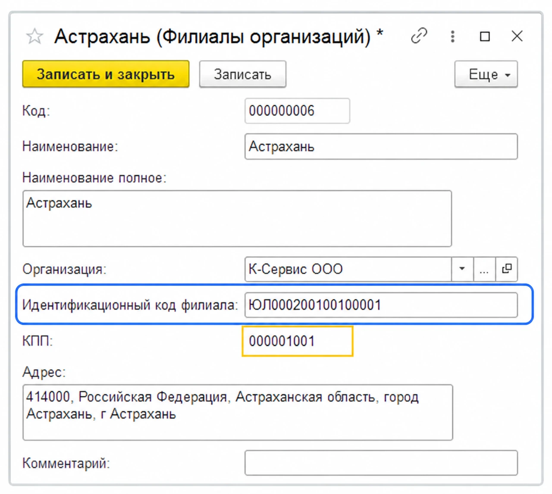
Task: Select organization via the ellipsis button
Action: tap(484, 269)
